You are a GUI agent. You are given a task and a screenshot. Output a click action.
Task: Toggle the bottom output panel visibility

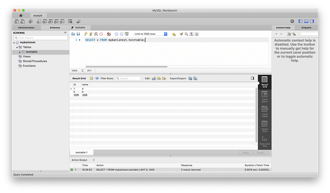coord(306,21)
